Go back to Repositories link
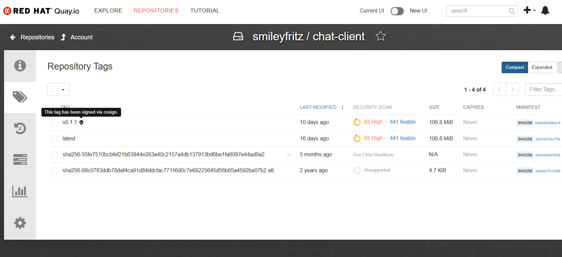The image size is (562, 257). (37, 37)
